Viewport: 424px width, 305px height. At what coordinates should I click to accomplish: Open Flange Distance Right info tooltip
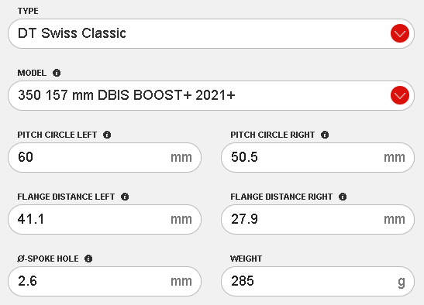coord(343,197)
